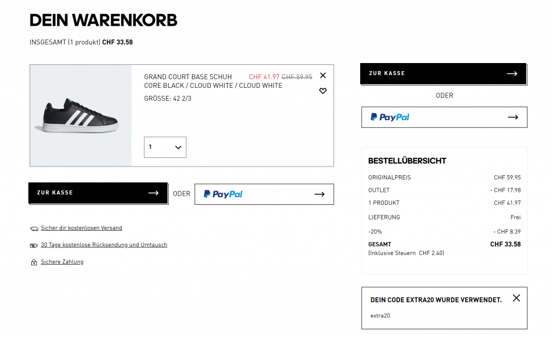Image resolution: width=552 pixels, height=339 pixels.
Task: Click arrow icon on sidebar PayPal button
Action: point(513,117)
